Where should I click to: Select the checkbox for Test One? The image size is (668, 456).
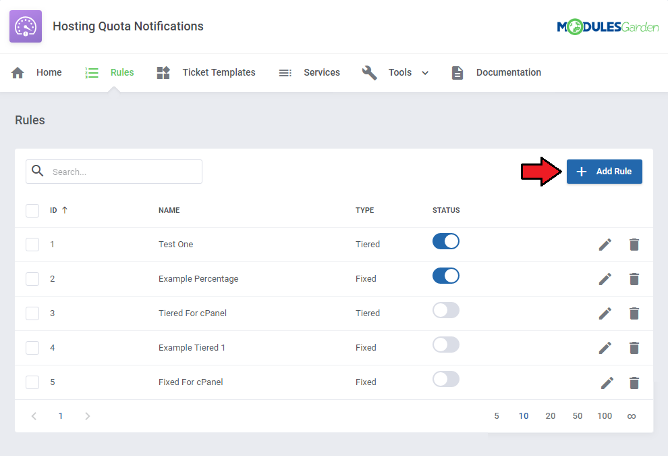click(x=32, y=245)
